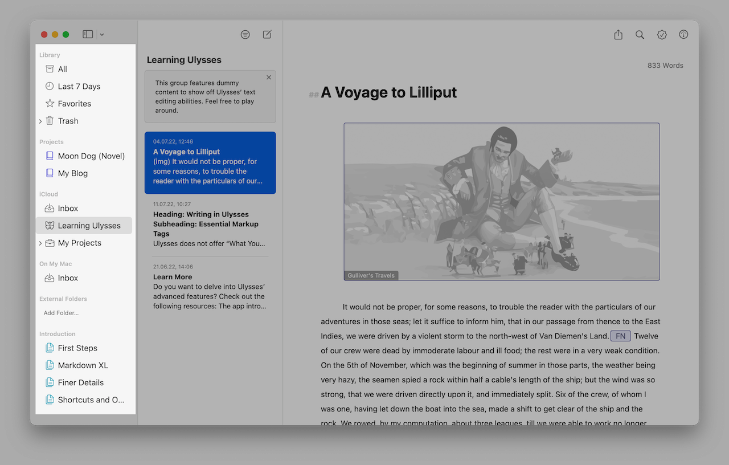Click the Learning Ulysses list title
Viewport: 729px width, 465px height.
[184, 60]
